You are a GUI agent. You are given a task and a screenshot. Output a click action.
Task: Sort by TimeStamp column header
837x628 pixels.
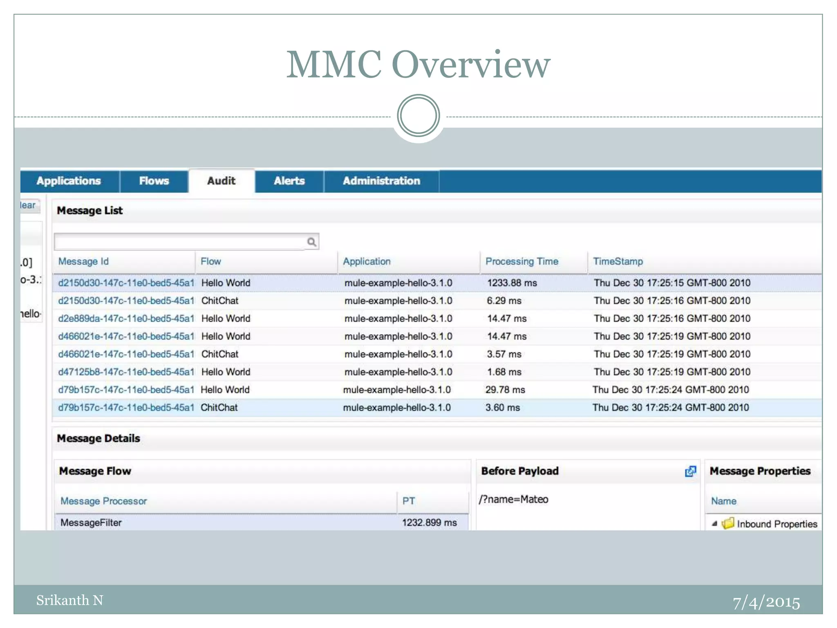click(x=618, y=262)
